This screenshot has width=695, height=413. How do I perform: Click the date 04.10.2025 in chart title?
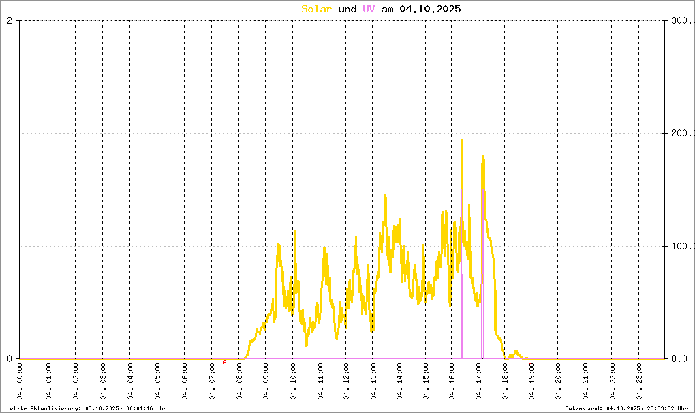tap(430, 9)
